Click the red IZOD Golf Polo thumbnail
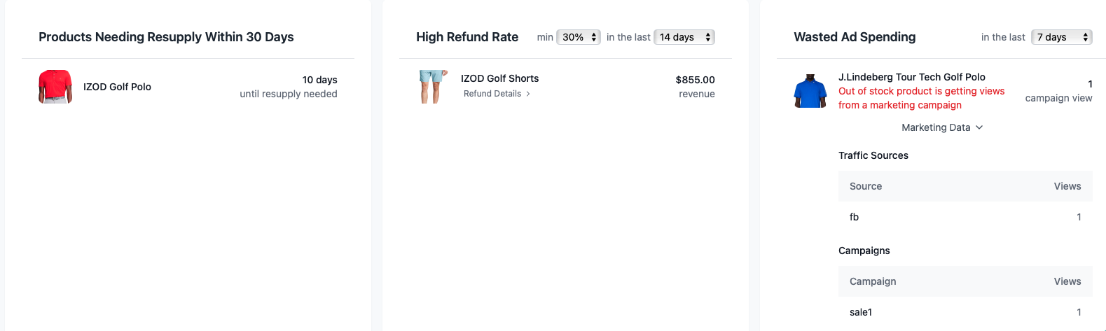1106x331 pixels. pyautogui.click(x=55, y=87)
